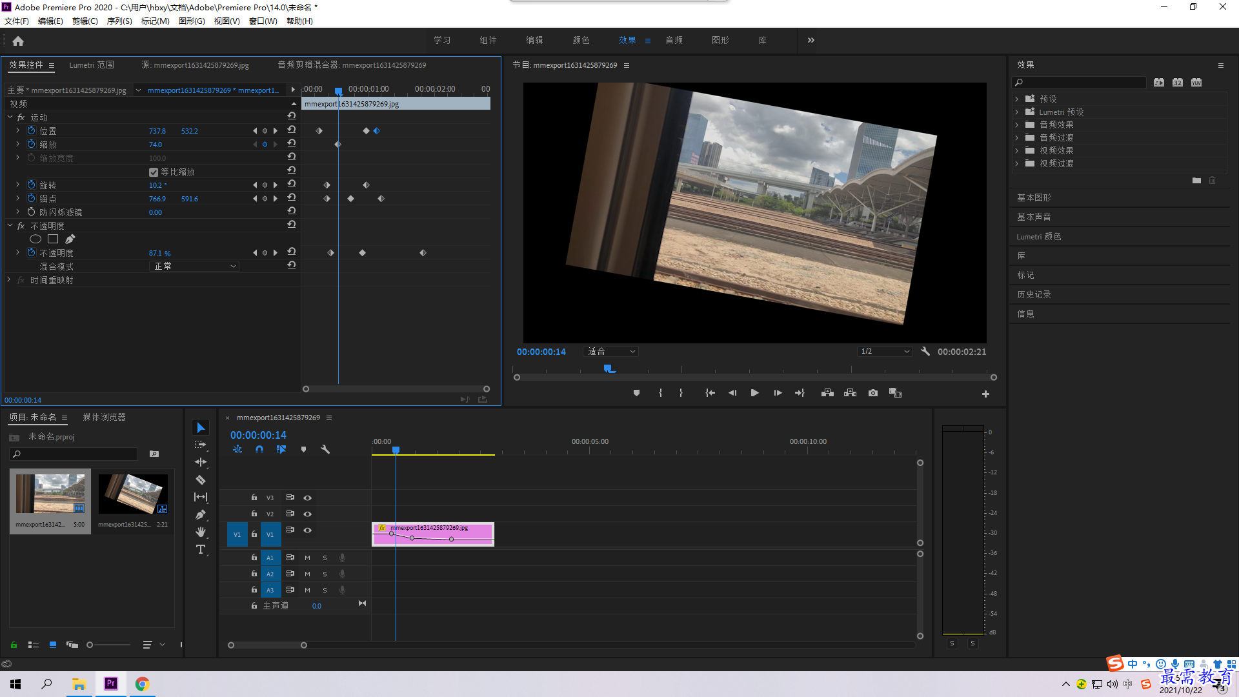Hide track V2 output eye
Image resolution: width=1239 pixels, height=697 pixels.
point(308,514)
